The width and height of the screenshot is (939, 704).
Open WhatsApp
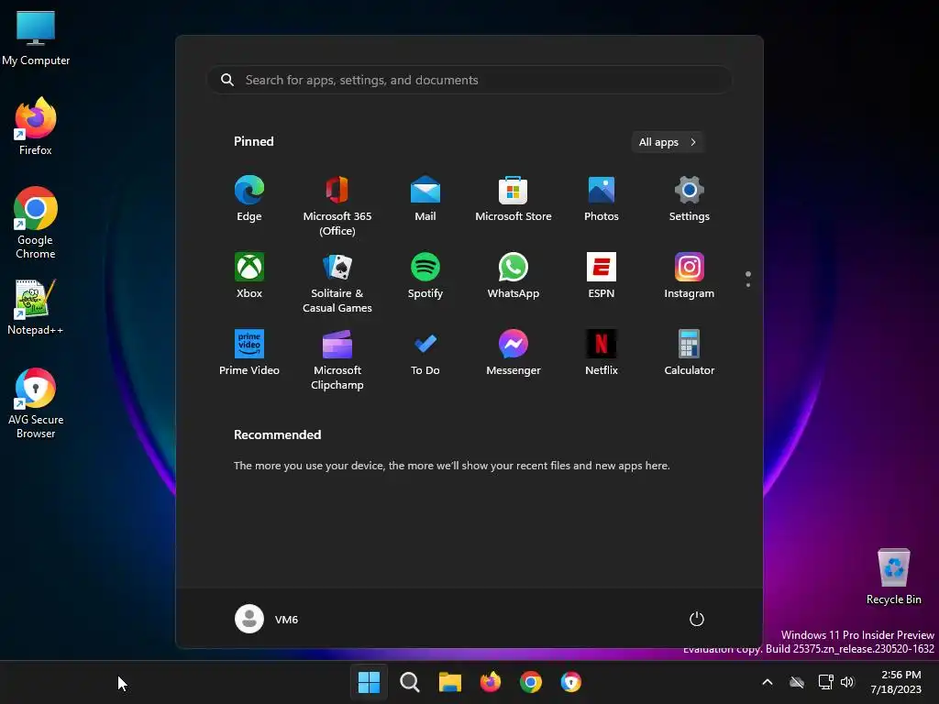pyautogui.click(x=514, y=276)
